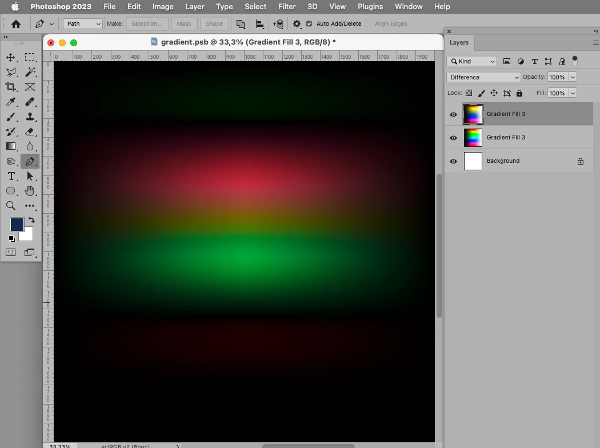Viewport: 600px width, 448px height.
Task: Open path arrangement options
Action: tap(278, 24)
